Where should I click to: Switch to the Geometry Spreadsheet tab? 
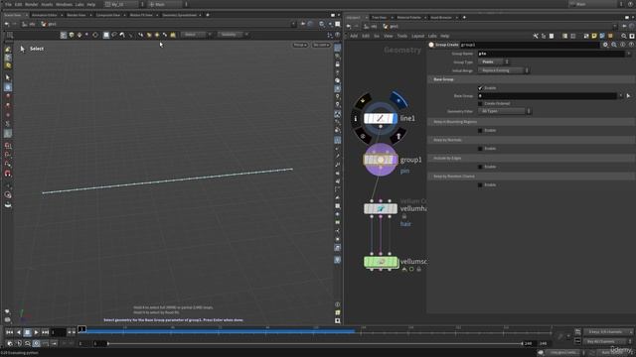tap(179, 15)
